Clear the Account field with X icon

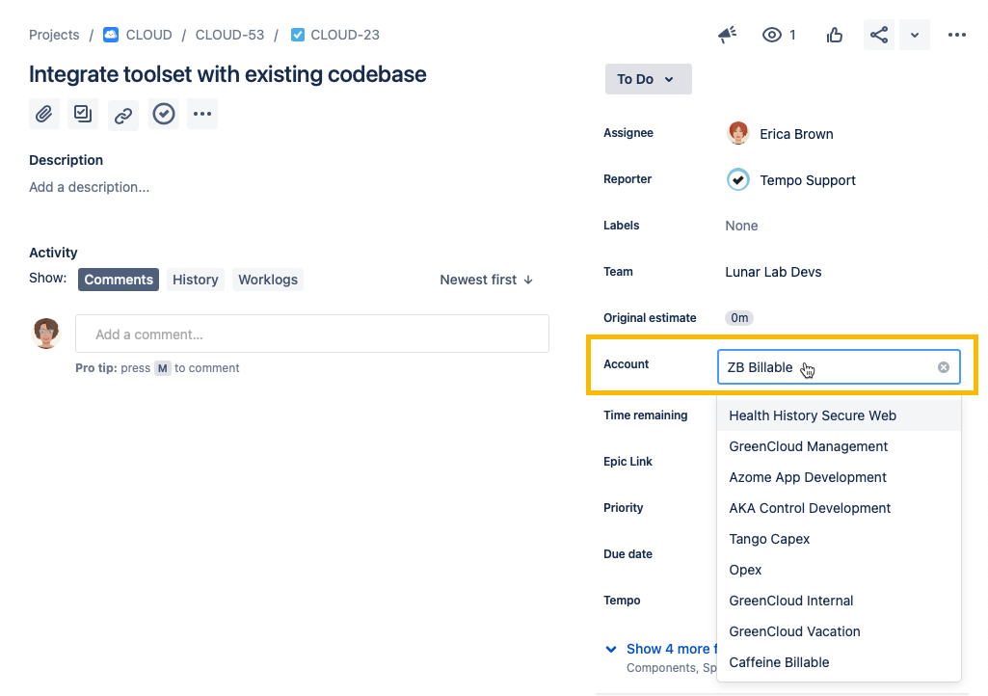(x=944, y=367)
